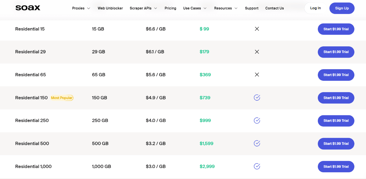Click the checkmark icon in Residential 150 row
Viewport: 366px width, 179px height.
pos(257,98)
